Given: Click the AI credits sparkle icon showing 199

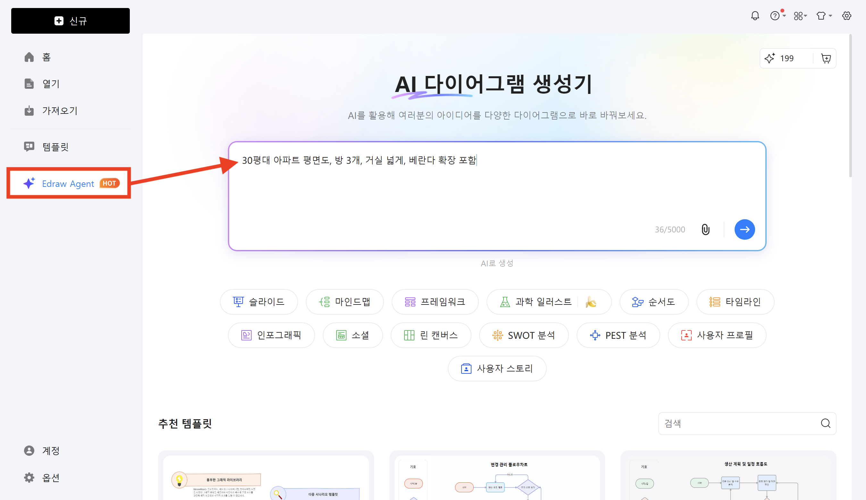Looking at the screenshot, I should [x=770, y=58].
